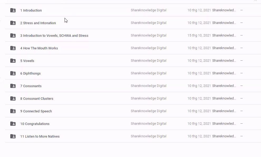Click owner Shareknowledge Digital in 7 Consonants row
Image resolution: width=261 pixels, height=157 pixels.
(x=148, y=86)
